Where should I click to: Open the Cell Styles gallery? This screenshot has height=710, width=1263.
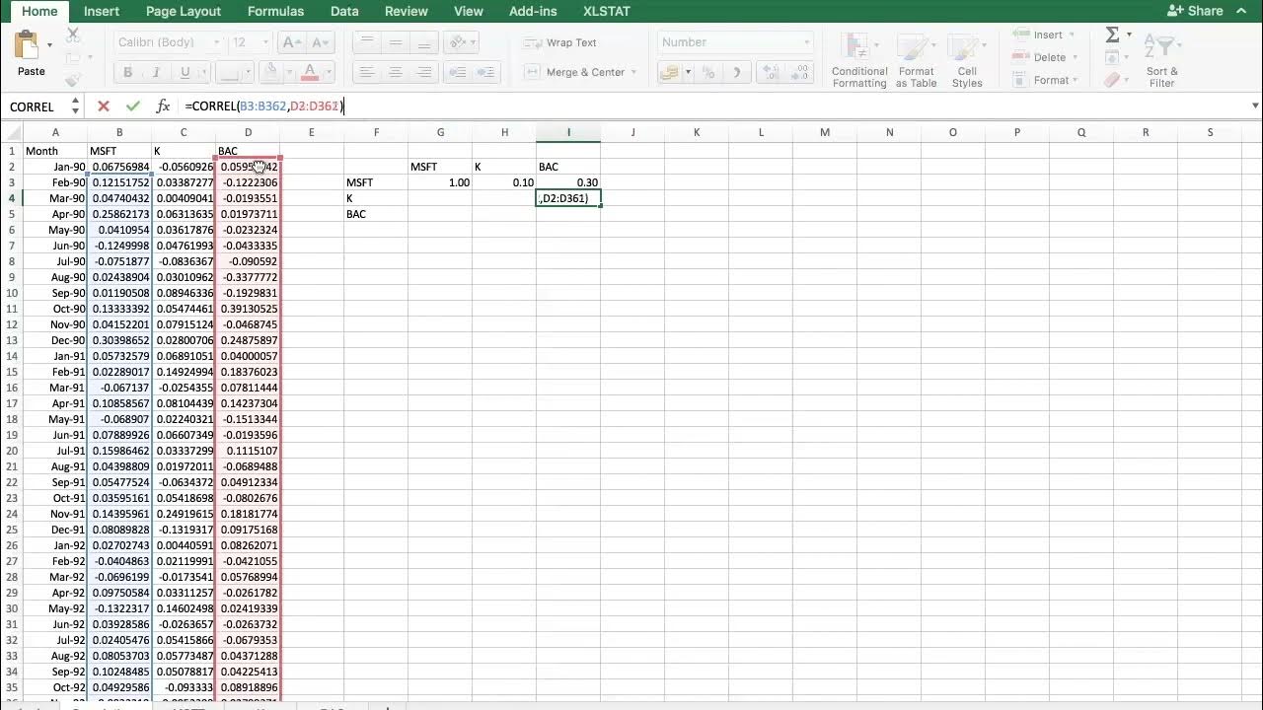966,59
